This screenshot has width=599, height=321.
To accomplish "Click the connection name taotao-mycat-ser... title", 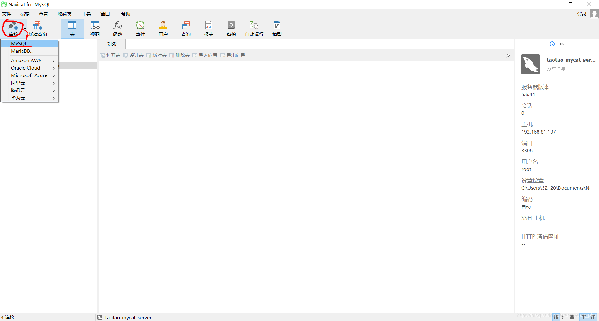I will pyautogui.click(x=571, y=60).
